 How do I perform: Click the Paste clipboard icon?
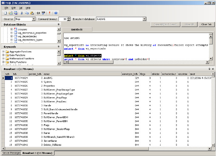pos(32,13)
